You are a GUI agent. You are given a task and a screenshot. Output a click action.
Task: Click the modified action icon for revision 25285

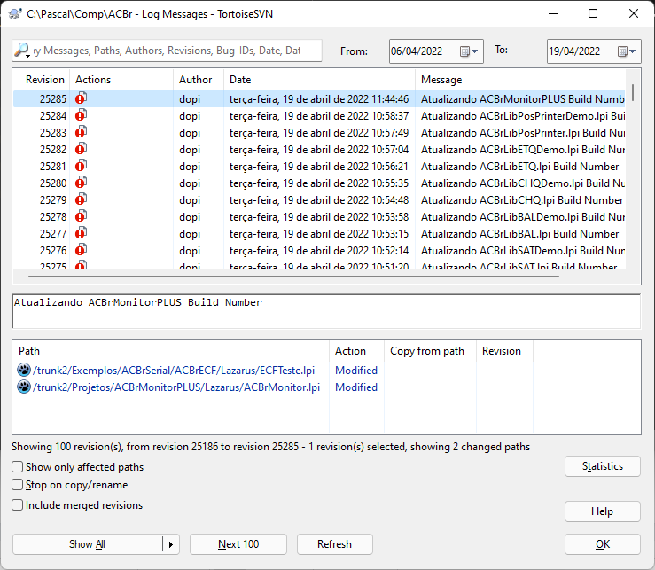click(x=81, y=98)
